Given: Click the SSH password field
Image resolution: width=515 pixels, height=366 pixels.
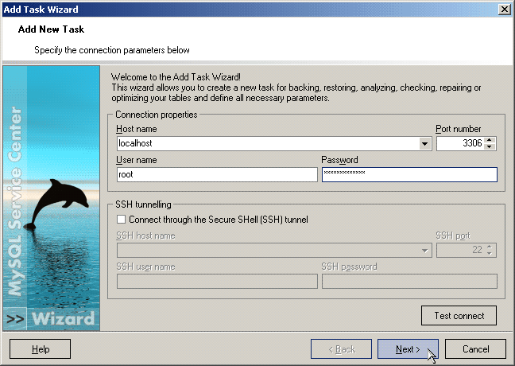Looking at the screenshot, I should (409, 282).
